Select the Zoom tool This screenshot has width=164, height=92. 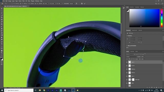click(2, 53)
